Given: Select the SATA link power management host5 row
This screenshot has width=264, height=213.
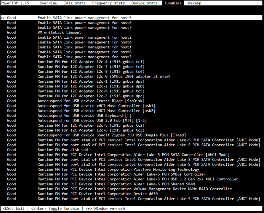Looking at the screenshot, I should 131,18.
